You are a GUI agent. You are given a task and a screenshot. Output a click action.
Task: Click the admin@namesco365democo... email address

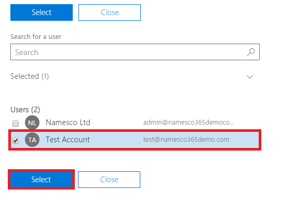[189, 123]
